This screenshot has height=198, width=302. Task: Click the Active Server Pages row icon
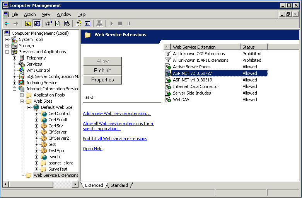168,67
